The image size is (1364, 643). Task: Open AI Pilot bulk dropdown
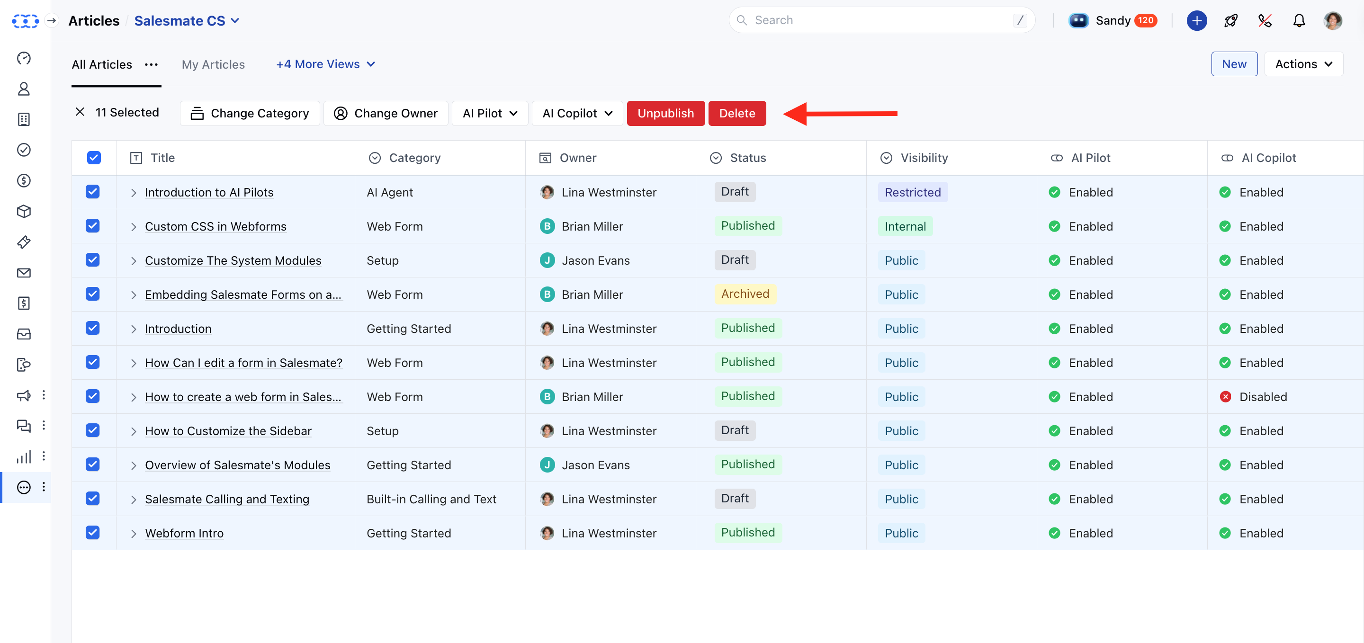click(x=490, y=113)
